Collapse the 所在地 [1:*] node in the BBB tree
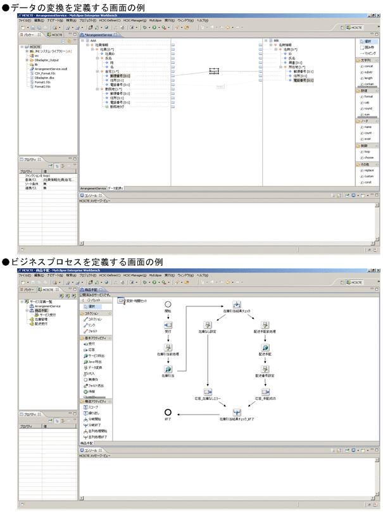This screenshot has width=383, height=512. pyautogui.click(x=280, y=67)
